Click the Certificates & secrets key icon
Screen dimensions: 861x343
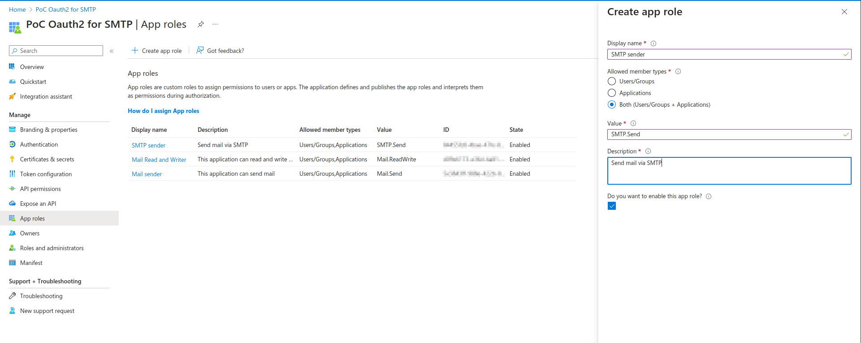(12, 159)
